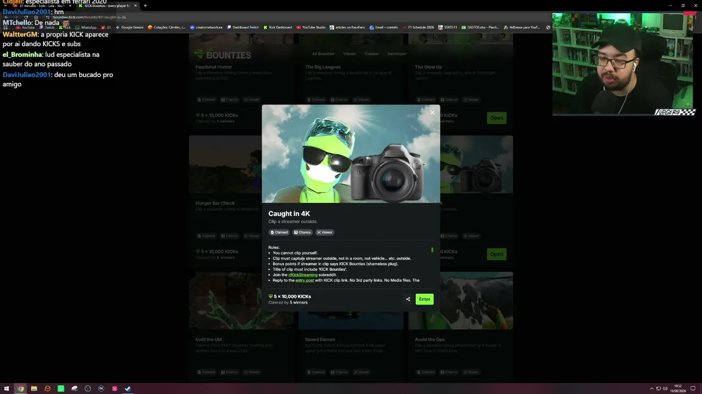This screenshot has height=394, width=702.
Task: Open the Windows Start menu
Action: (x=7, y=389)
